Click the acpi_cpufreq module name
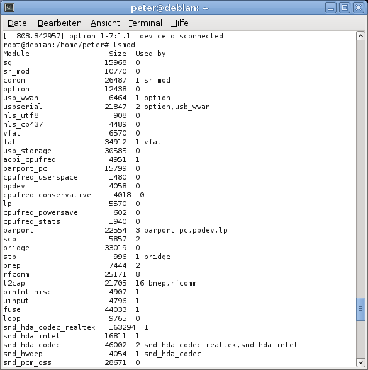368x370 pixels. pos(30,159)
